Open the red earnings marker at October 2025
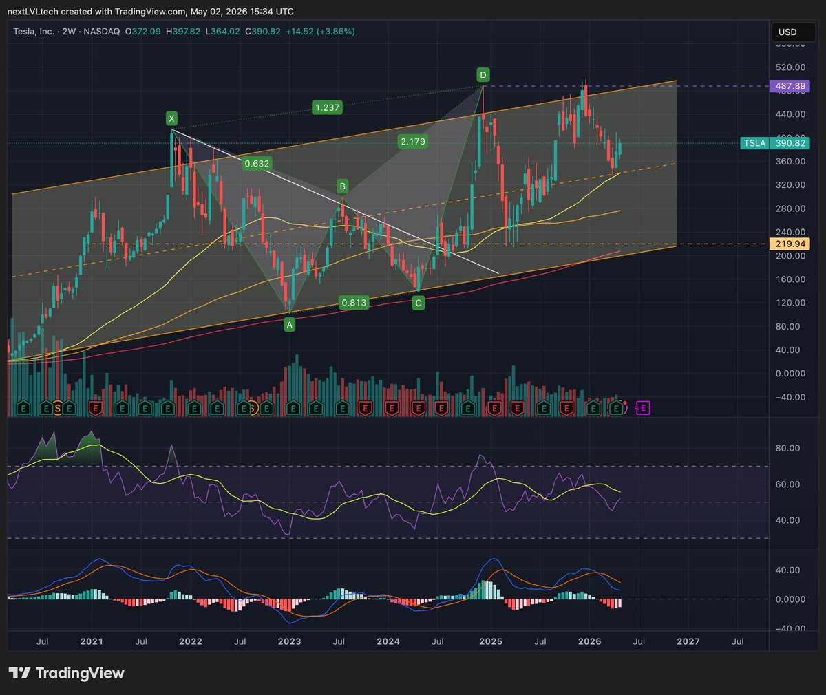Screen dimensions: 826x695 (x=566, y=408)
